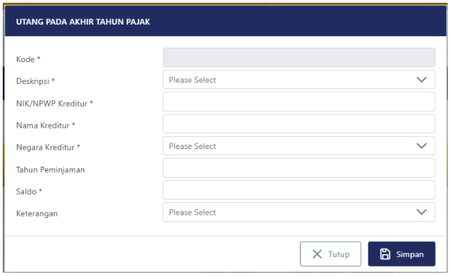This screenshot has height=276, width=451.
Task: Click the Negara Kreditur chevron arrow
Action: click(422, 146)
